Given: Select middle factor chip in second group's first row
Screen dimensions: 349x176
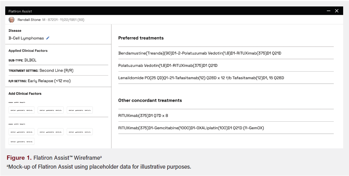Looking at the screenshot, I should [x=50, y=132].
